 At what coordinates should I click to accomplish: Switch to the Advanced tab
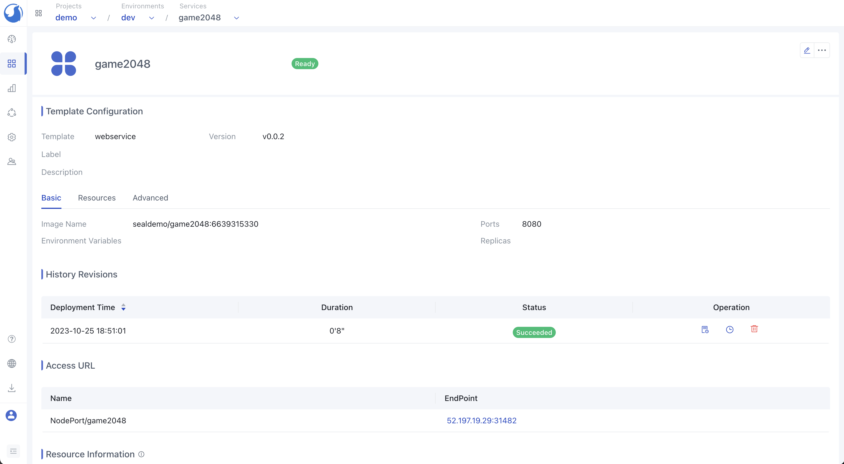point(150,198)
